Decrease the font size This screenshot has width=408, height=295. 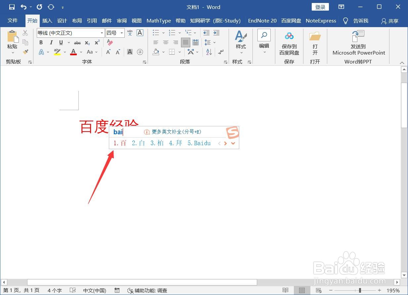pos(118,52)
